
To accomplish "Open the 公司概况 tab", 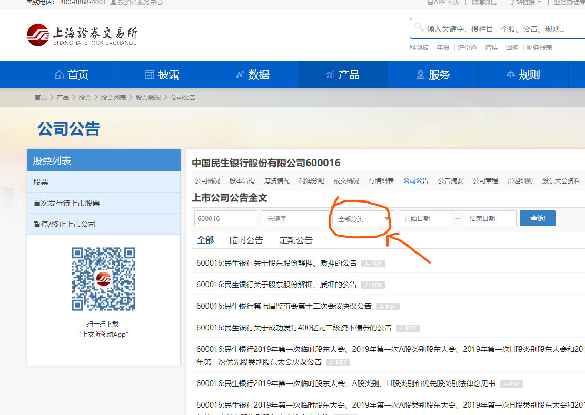I will pyautogui.click(x=207, y=181).
